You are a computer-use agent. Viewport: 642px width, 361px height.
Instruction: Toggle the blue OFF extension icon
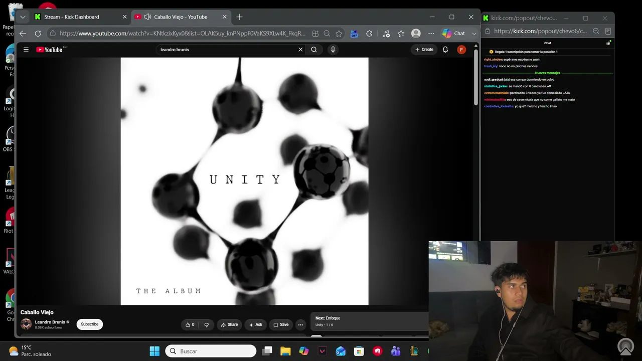tap(354, 34)
